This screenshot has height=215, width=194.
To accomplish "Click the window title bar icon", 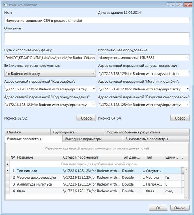I will (5, 5).
